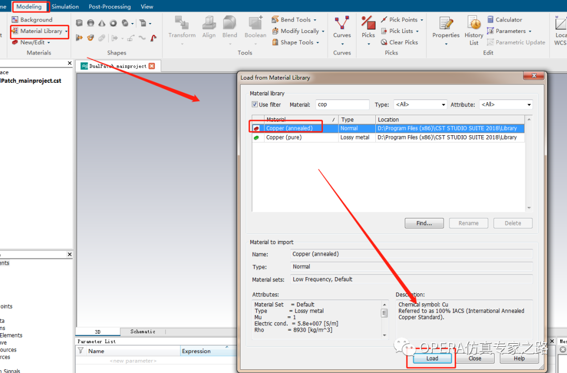Screen dimensions: 567x373
Task: Open the Curves tool
Action: click(x=342, y=29)
